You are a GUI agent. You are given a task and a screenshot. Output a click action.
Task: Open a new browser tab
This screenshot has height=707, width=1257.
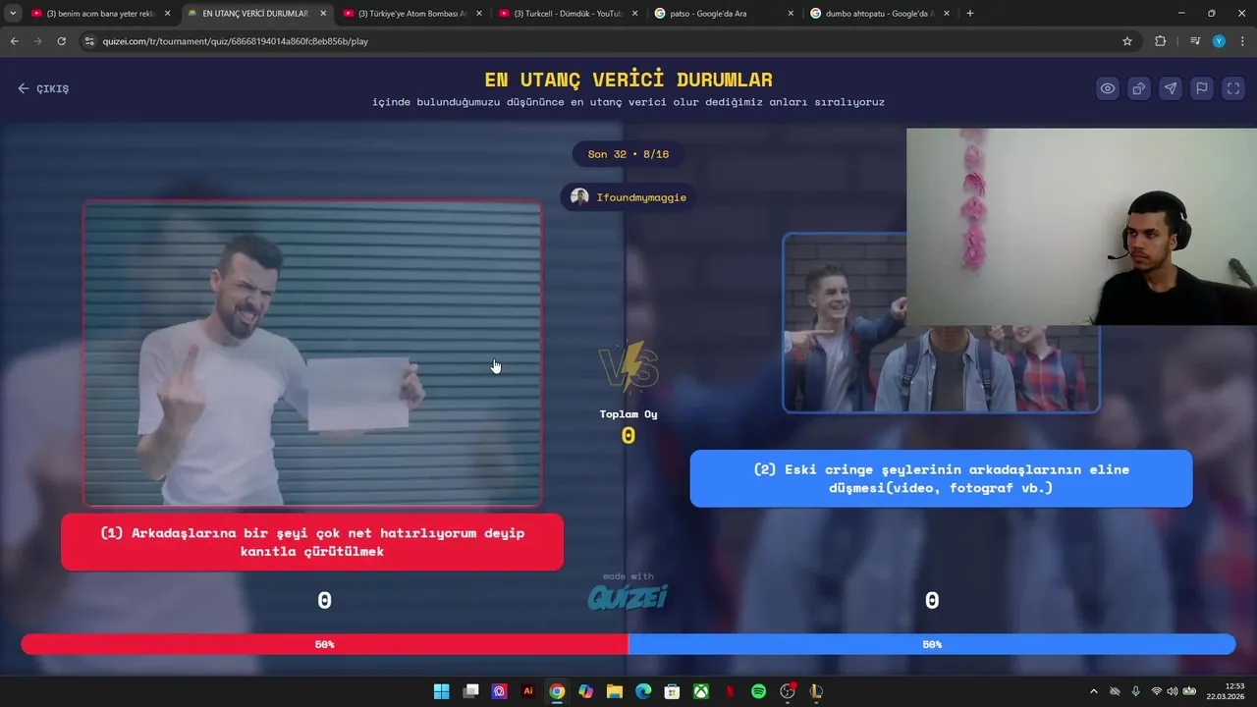pos(970,14)
